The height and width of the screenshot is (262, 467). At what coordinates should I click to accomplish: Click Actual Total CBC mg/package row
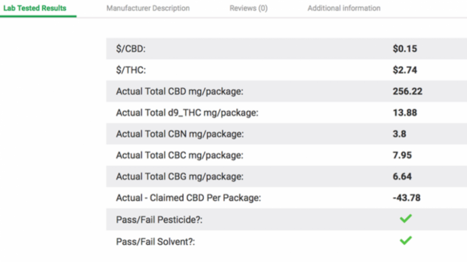point(287,155)
